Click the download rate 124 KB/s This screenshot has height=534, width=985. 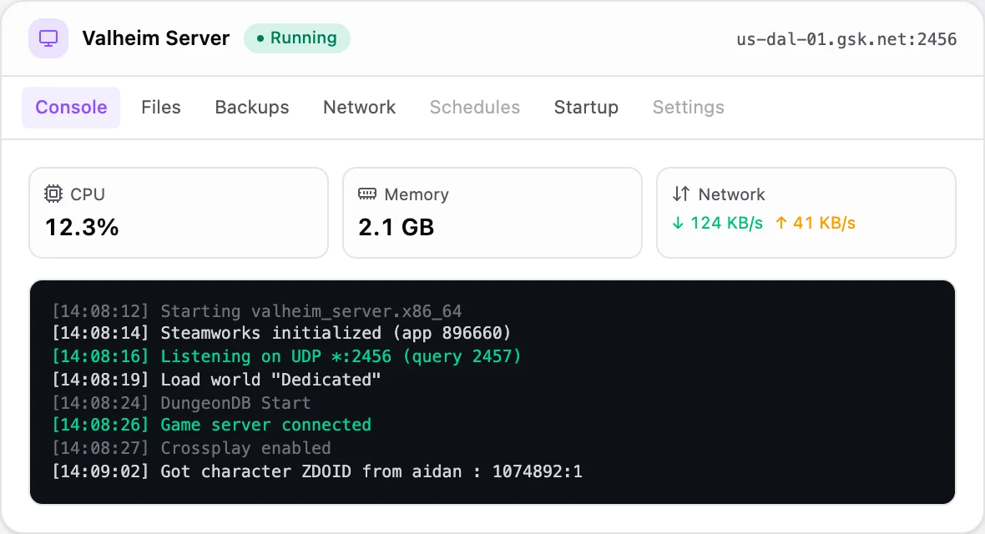pyautogui.click(x=726, y=223)
